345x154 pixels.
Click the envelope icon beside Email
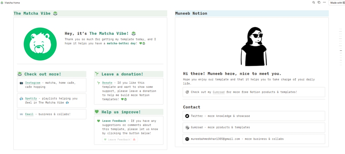click(x=21, y=114)
